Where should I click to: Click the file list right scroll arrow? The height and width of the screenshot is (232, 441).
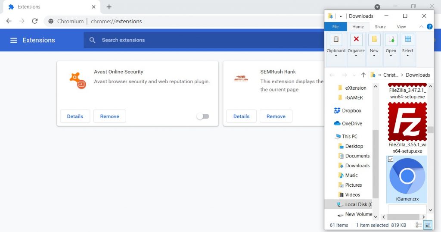click(x=424, y=217)
